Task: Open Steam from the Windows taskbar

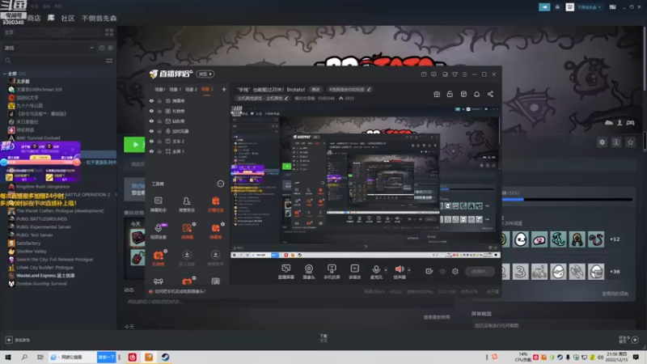Action: (x=165, y=357)
